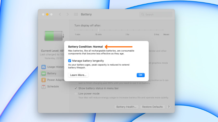Switch to the Schedule label in sidebar

tap(53, 86)
